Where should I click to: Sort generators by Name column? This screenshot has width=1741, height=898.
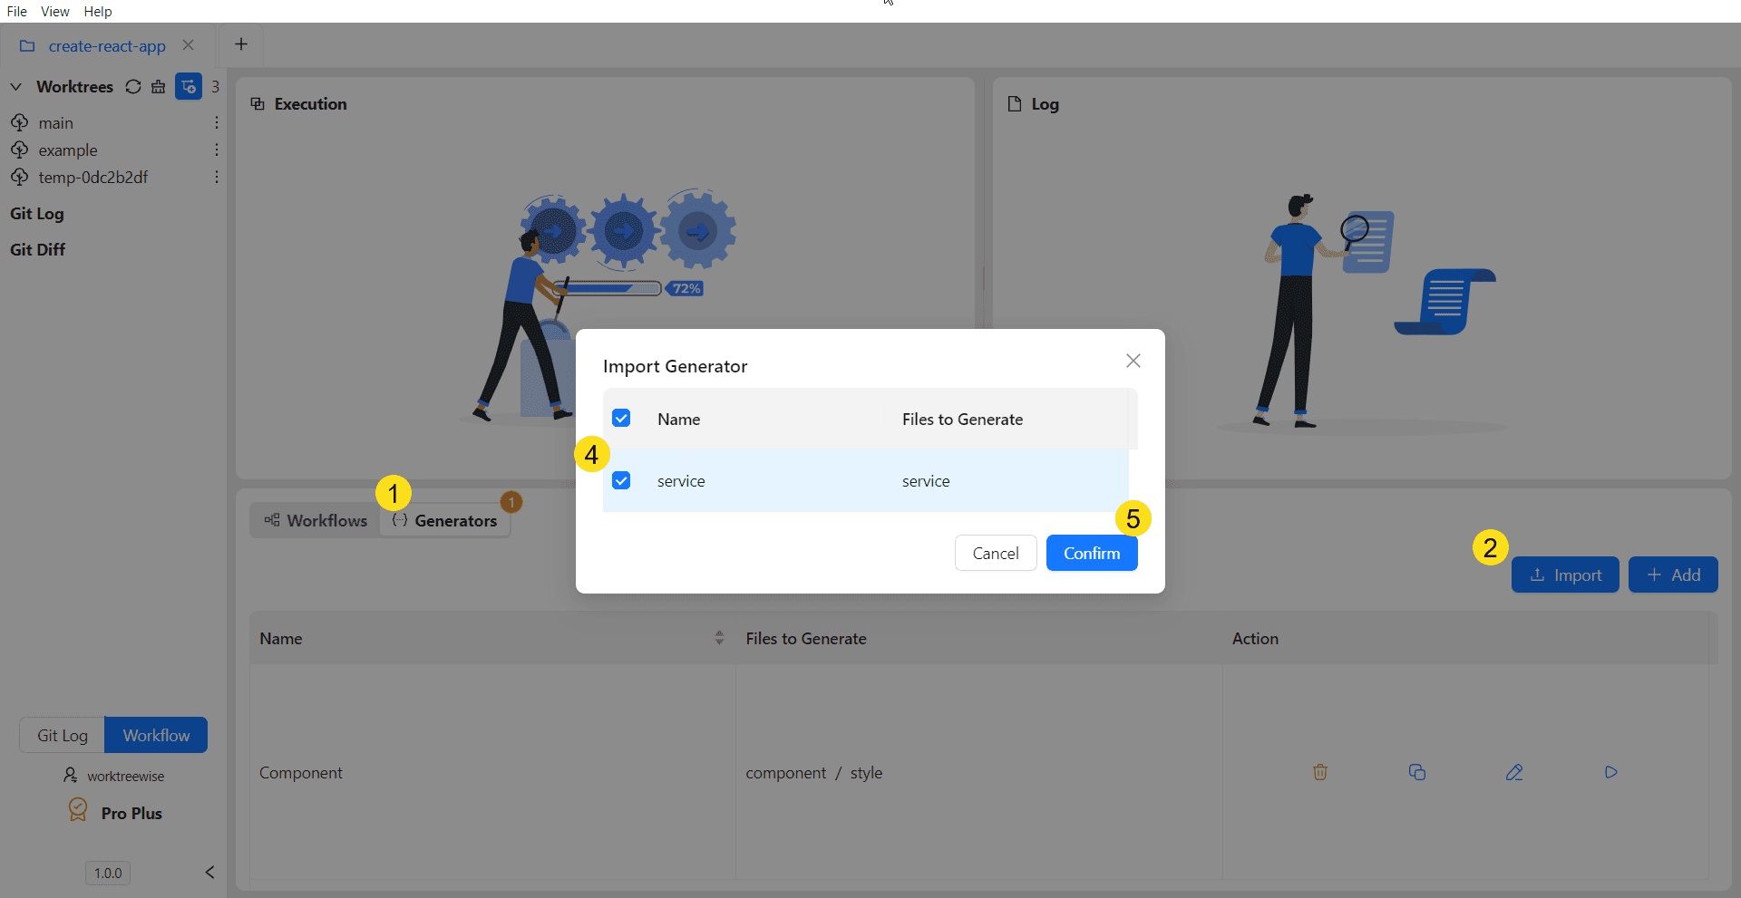[x=719, y=638]
